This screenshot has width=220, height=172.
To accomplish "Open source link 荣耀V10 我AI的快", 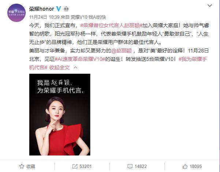I will coord(88,17).
